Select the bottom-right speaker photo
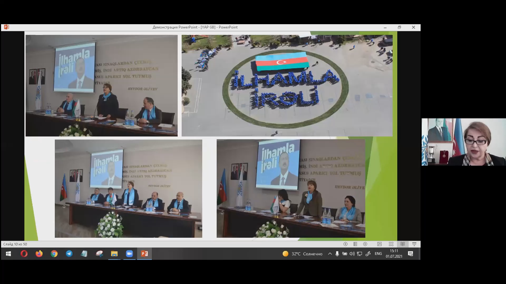506x284 pixels. [291, 189]
